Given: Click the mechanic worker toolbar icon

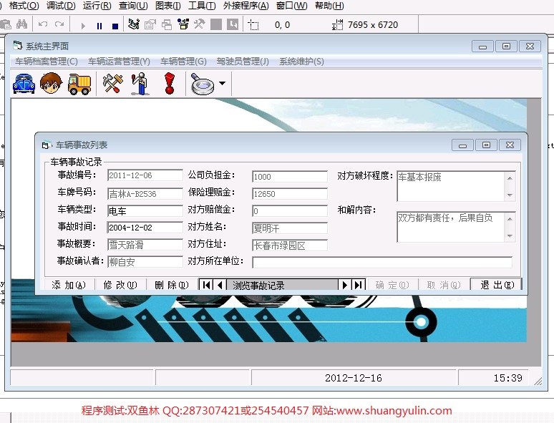Looking at the screenshot, I should pos(140,84).
